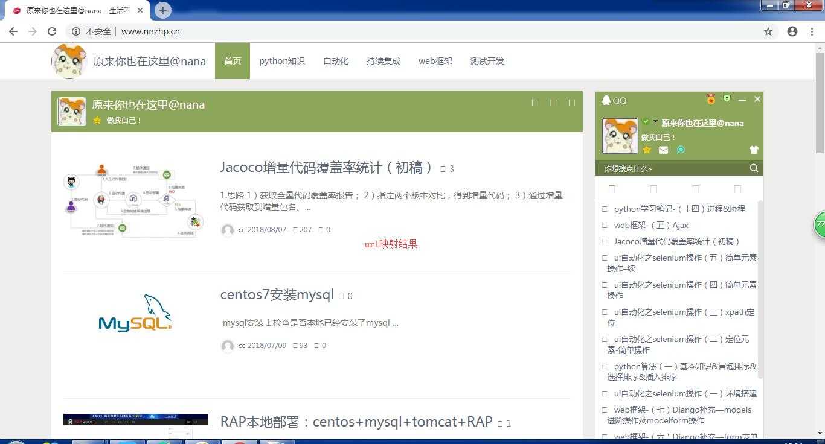Open article Jacoco增量代码覆盖率统计（初稿）
Image resolution: width=825 pixels, height=444 pixels.
pos(327,168)
